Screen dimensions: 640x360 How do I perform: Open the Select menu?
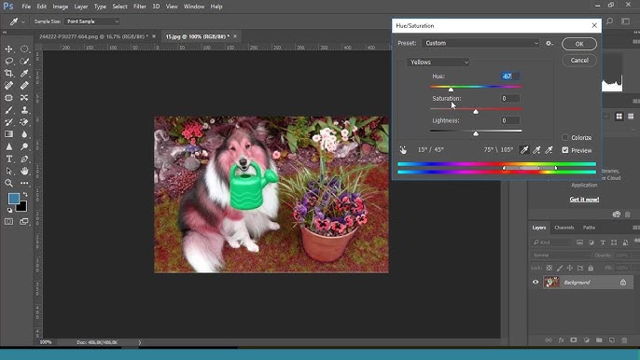click(x=119, y=7)
